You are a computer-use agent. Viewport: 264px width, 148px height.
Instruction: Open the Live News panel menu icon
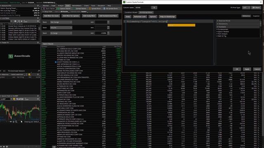[x=38, y=18]
